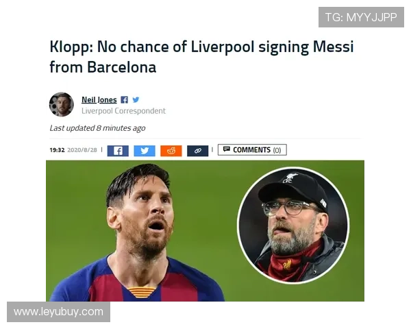Click the Klopp Messi article headline
The height and width of the screenshot is (329, 411).
tap(201, 57)
